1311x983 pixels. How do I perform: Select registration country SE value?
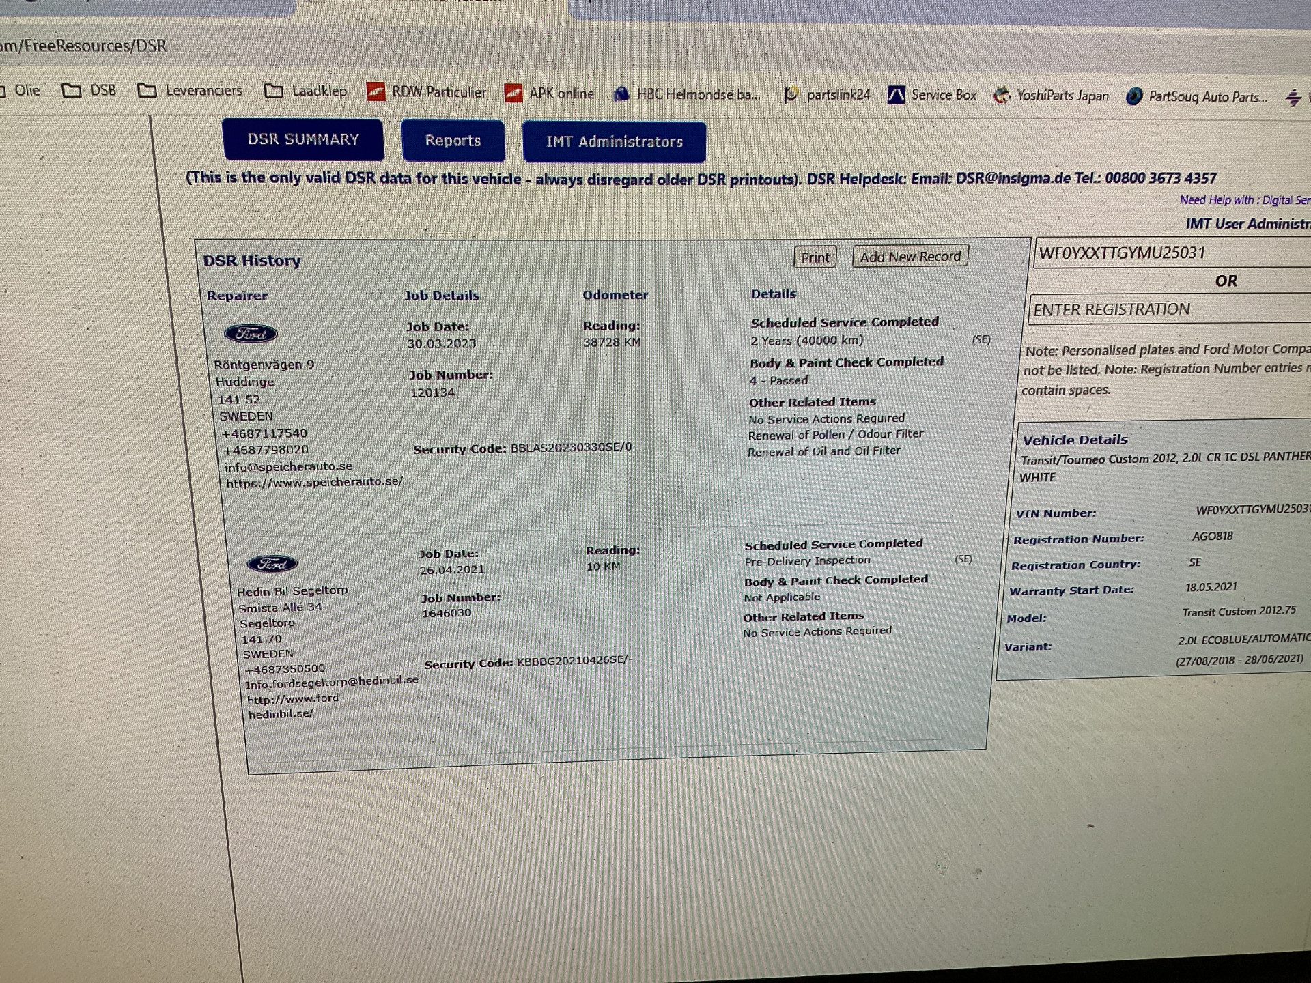pos(1194,562)
